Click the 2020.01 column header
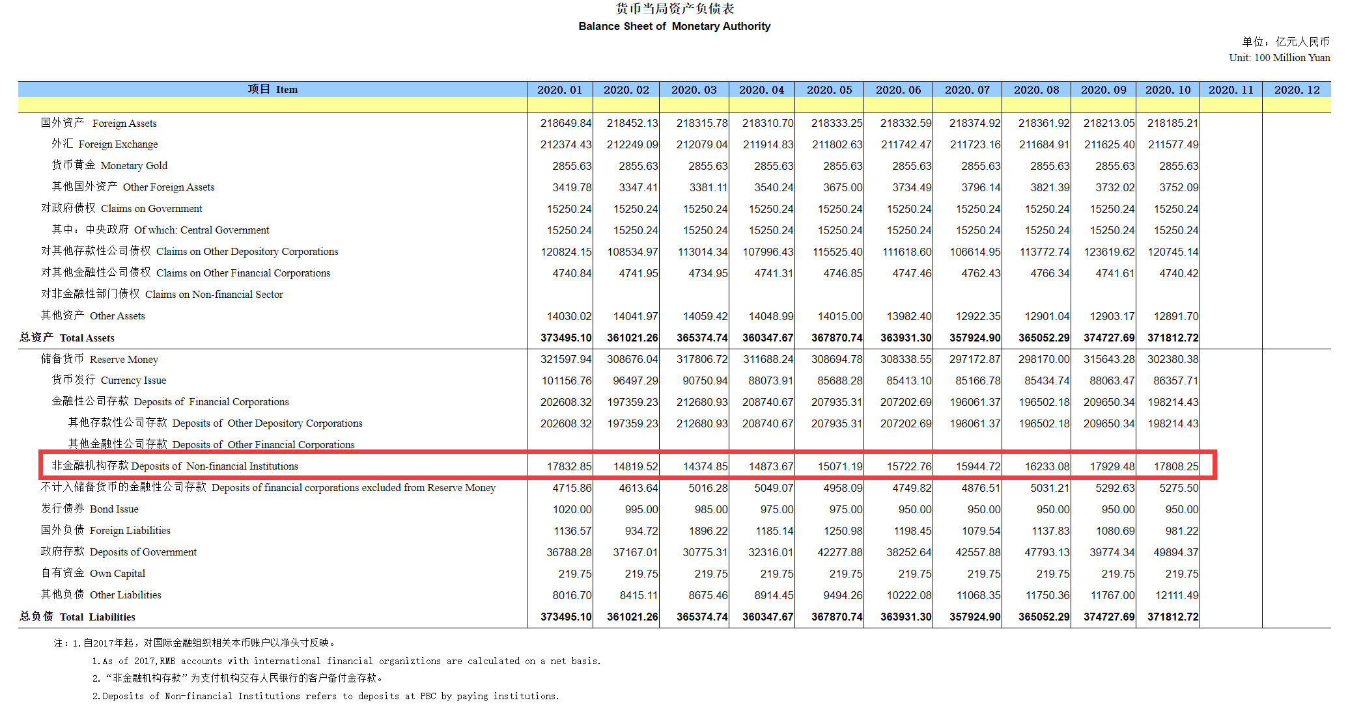1348x722 pixels. (559, 90)
